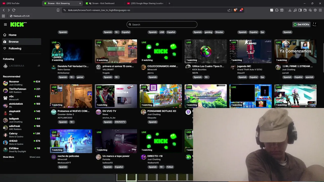Viewport: 324px width, 182px height.
Task: Open xQc in the Recommended list
Action: click(22, 98)
